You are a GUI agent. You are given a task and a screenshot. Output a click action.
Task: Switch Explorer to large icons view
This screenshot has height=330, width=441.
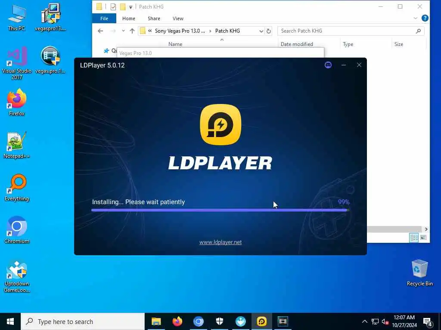[x=423, y=238]
